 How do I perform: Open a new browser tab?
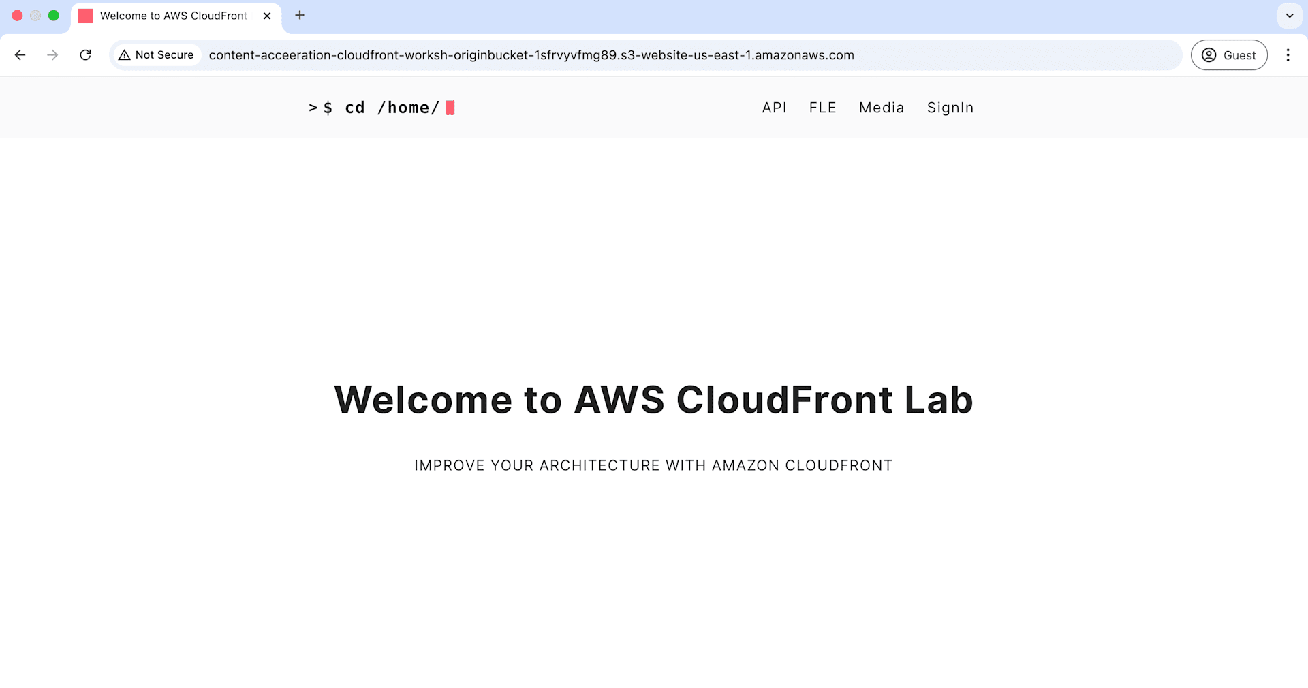[x=300, y=16]
